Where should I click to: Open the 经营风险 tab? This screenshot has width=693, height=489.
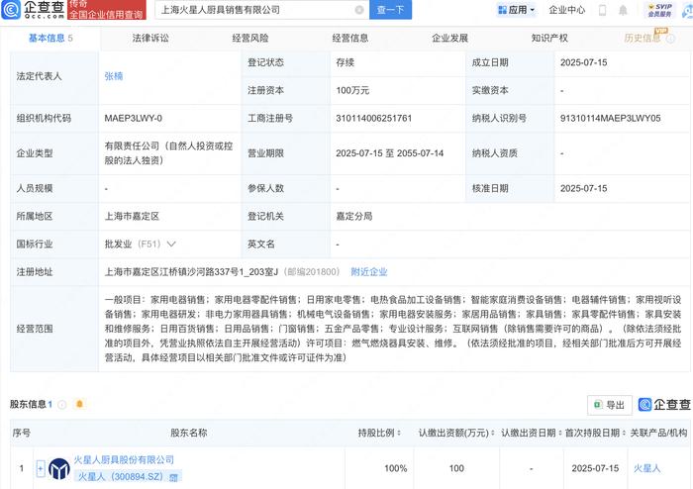[x=250, y=38]
